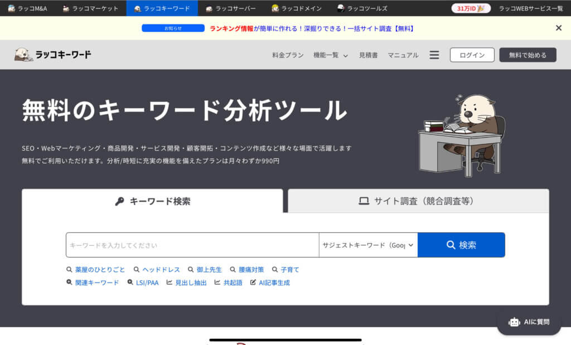Switch to キーワード検索 tab
This screenshot has height=345, width=571.
(x=152, y=201)
